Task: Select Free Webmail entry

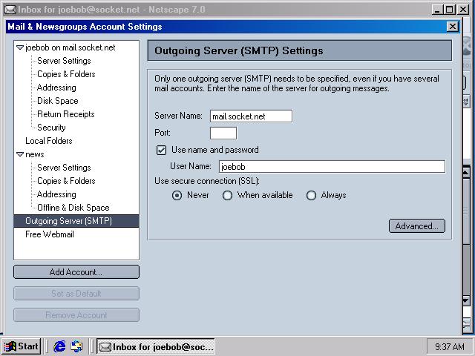Action: 50,234
